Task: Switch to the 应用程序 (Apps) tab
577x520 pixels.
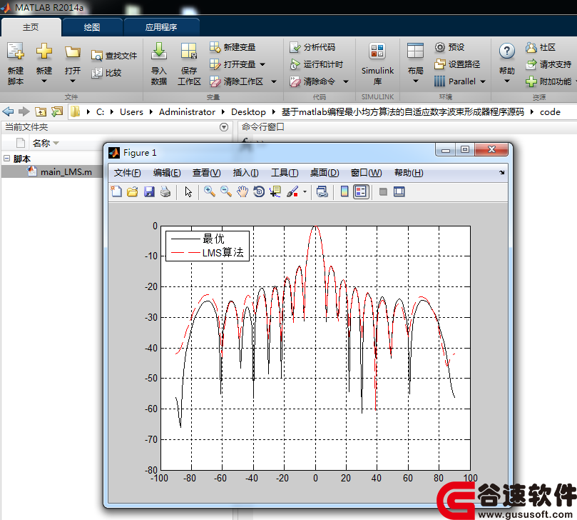Action: click(x=161, y=27)
